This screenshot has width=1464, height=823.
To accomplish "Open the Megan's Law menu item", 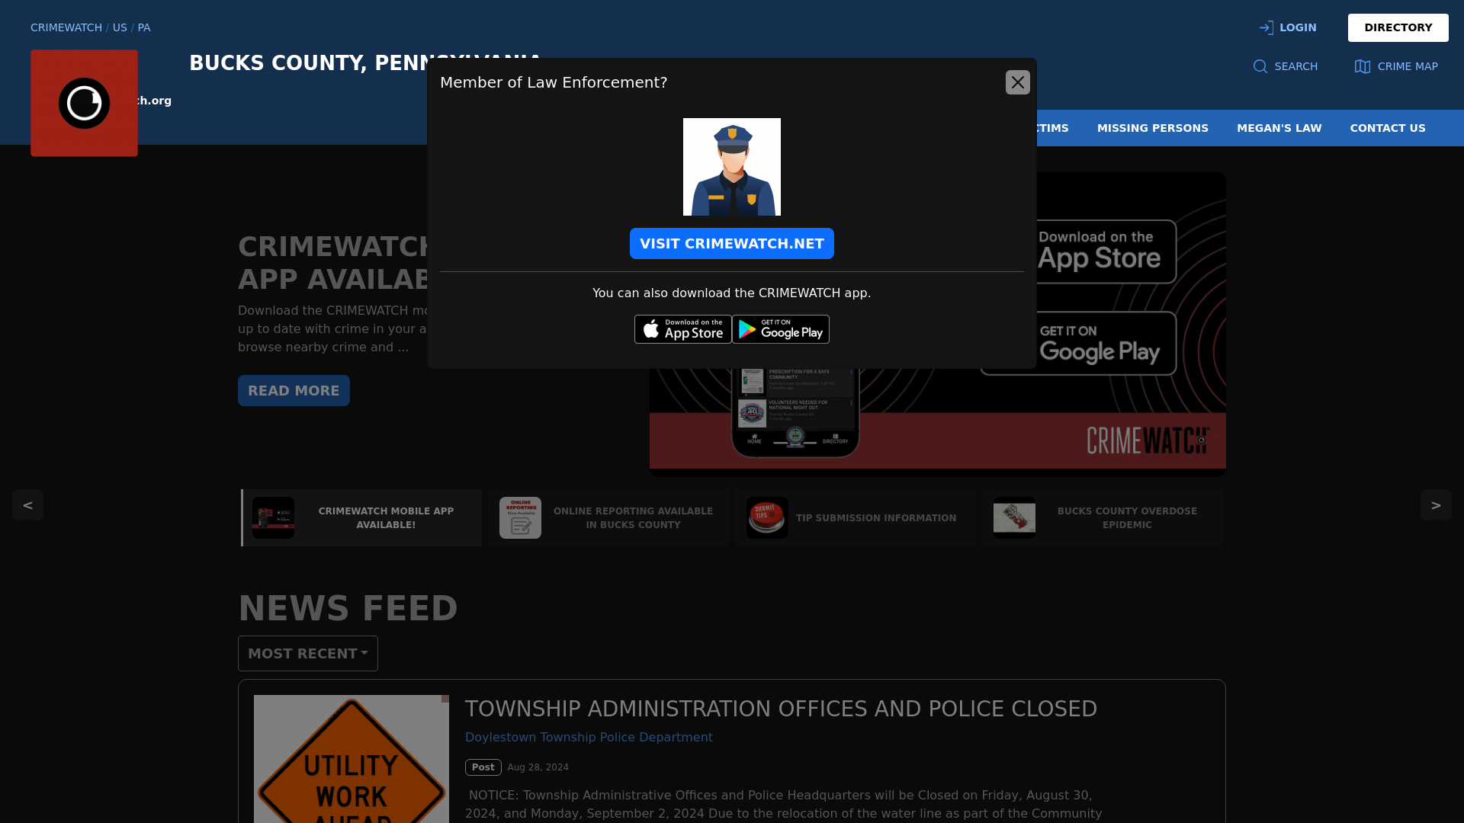I will coord(1279,128).
